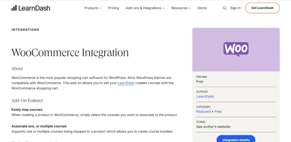Open the search magnifier icon
291x142 pixels.
[225, 8]
